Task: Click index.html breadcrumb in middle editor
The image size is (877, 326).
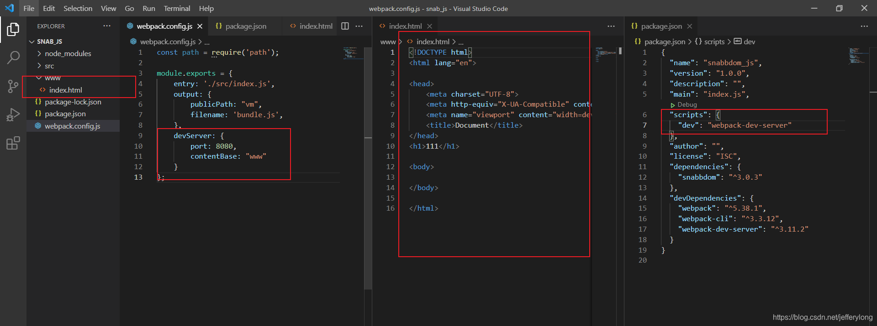Action: tap(433, 41)
